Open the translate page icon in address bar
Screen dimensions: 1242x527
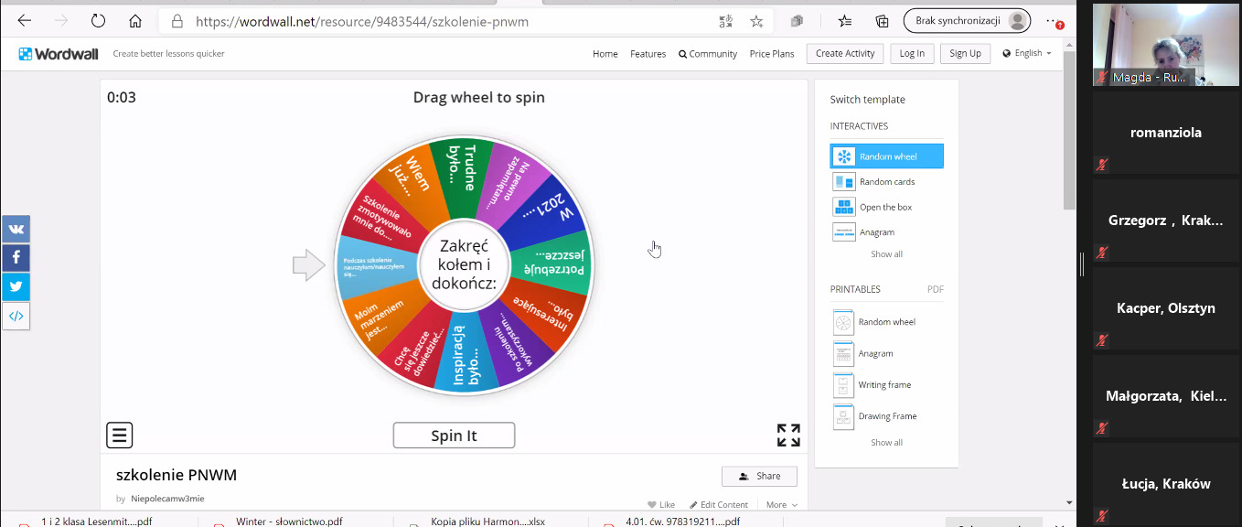pos(725,21)
